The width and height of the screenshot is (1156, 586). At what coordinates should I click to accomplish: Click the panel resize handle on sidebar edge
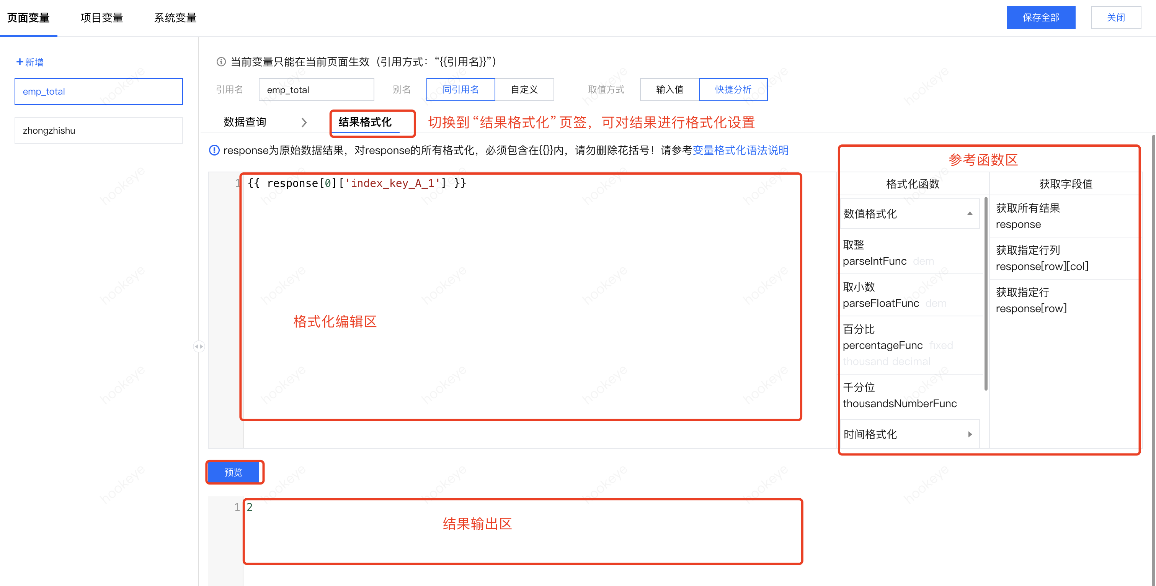[199, 346]
